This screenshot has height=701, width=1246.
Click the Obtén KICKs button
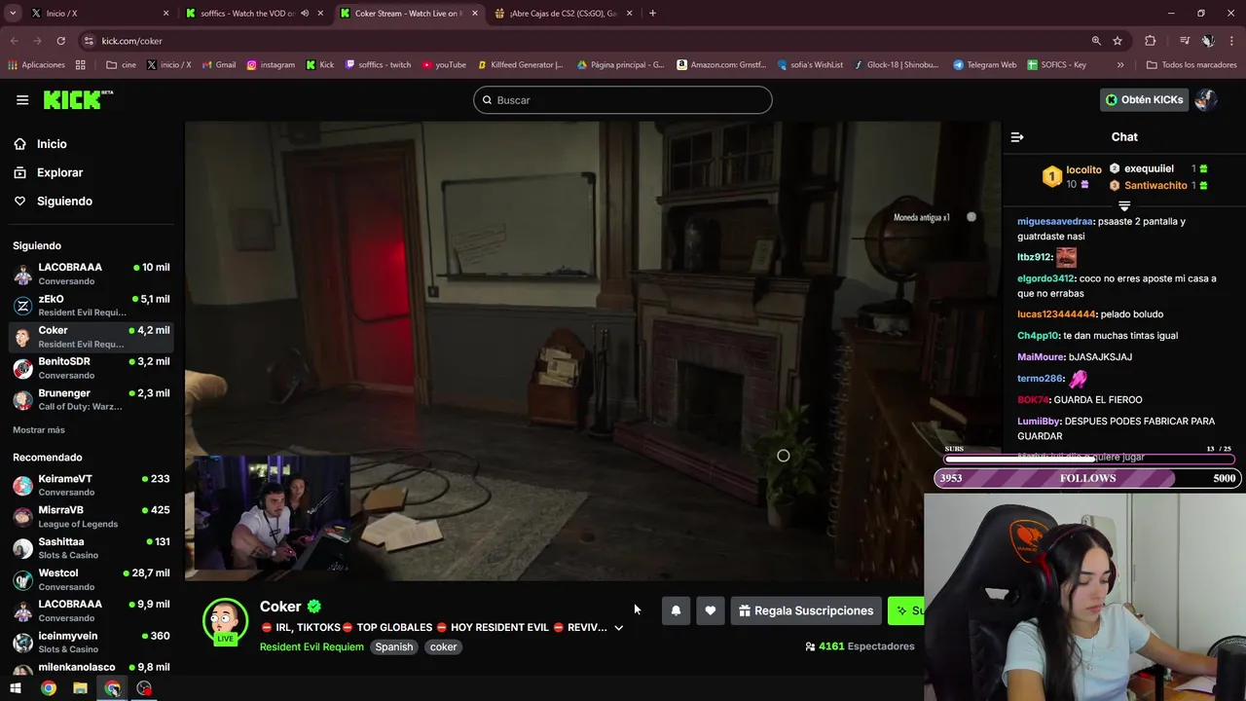click(1145, 99)
